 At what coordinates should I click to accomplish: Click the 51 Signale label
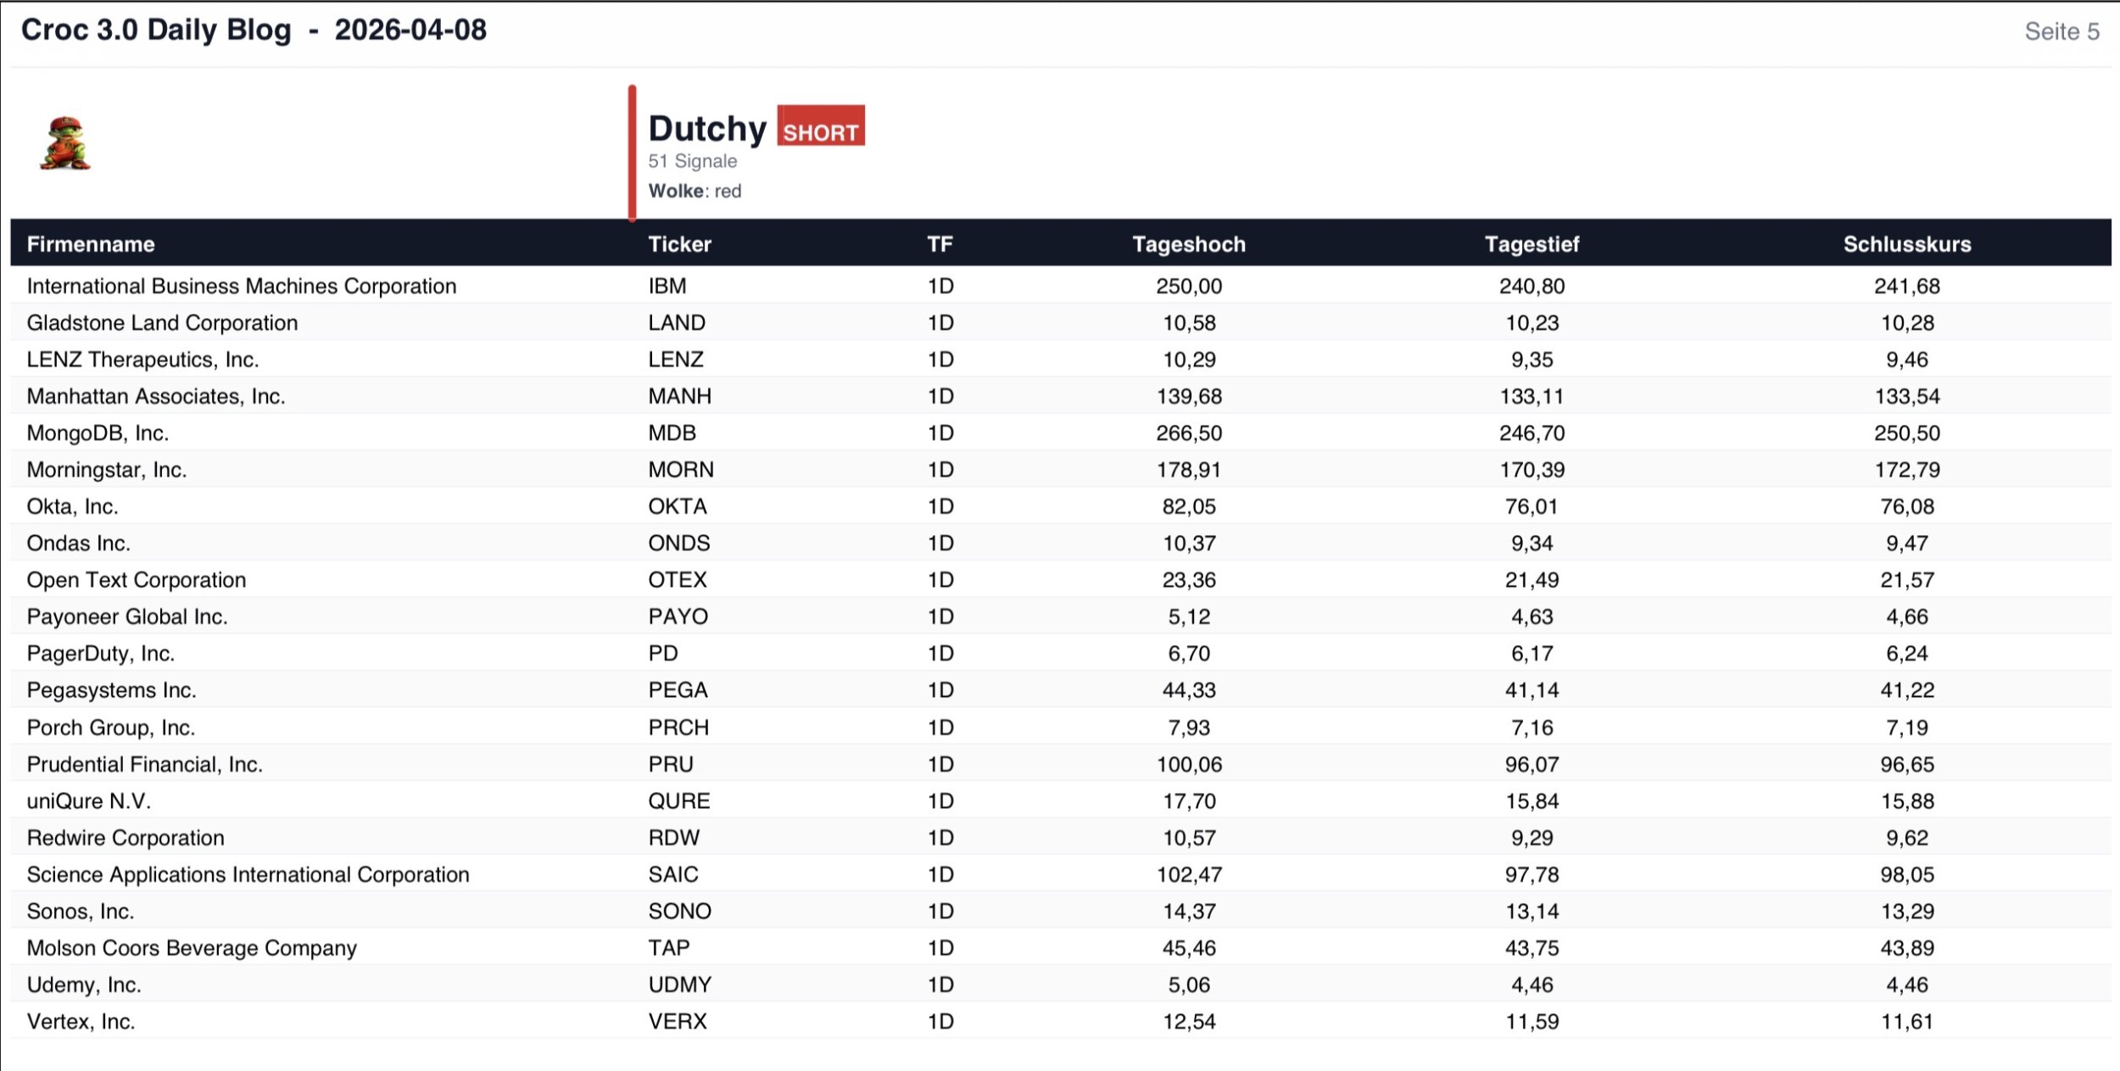tap(692, 161)
